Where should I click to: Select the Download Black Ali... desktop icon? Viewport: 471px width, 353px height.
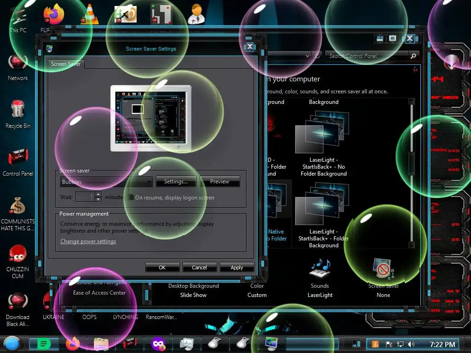pyautogui.click(x=18, y=310)
